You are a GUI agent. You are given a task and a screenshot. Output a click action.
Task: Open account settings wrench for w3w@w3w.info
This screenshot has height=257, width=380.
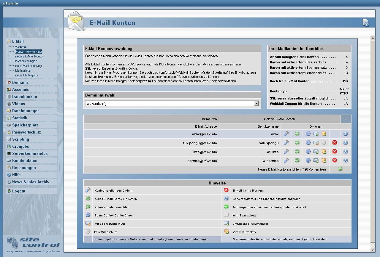click(286, 134)
